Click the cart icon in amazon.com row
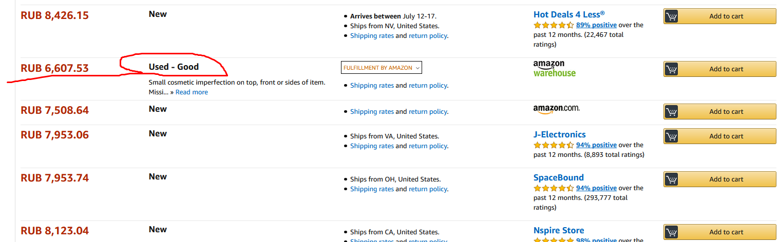Viewport: 779px width, 242px height. click(x=671, y=112)
